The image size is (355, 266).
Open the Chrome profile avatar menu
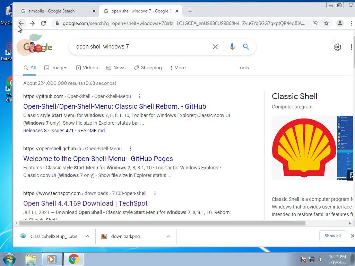point(340,23)
